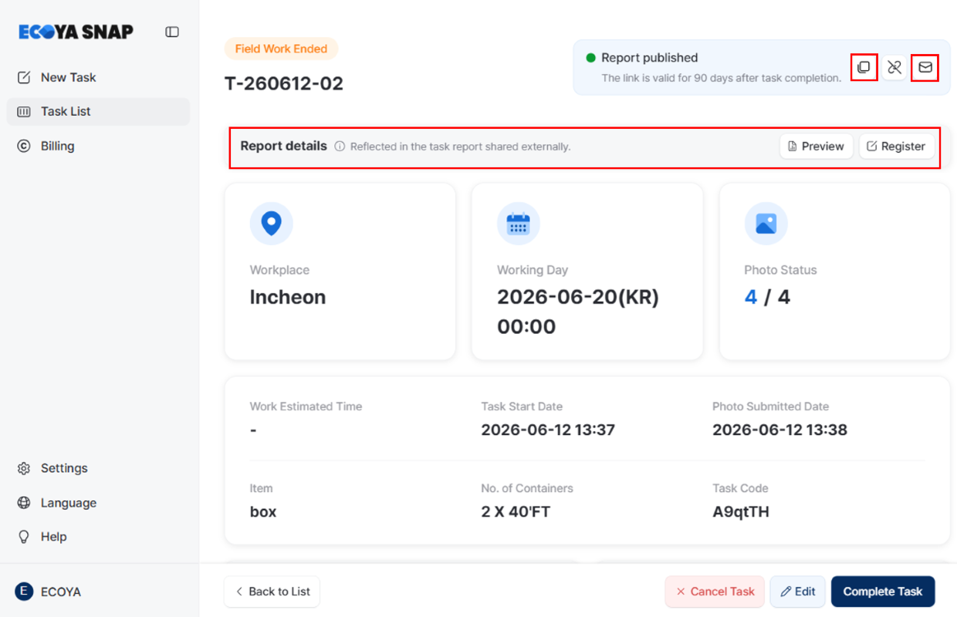
Task: Click the ECOYA account avatar
Action: click(x=24, y=592)
